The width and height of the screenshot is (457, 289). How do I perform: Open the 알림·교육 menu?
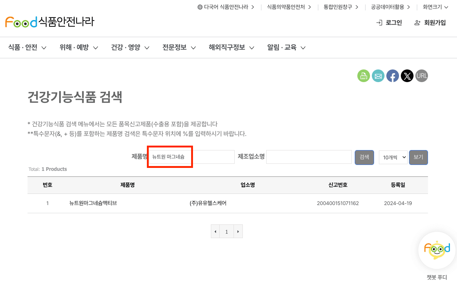click(x=286, y=48)
